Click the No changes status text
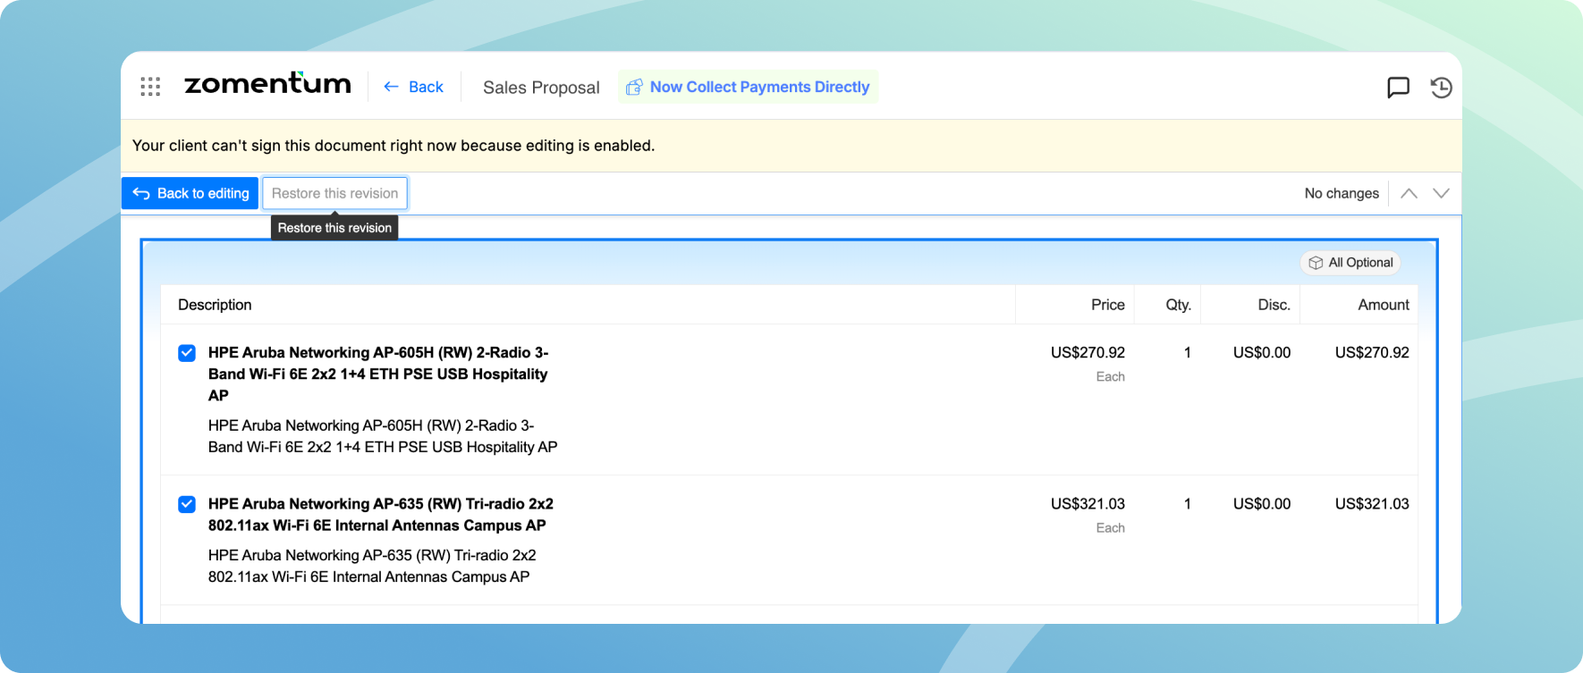The image size is (1583, 673). [1342, 193]
